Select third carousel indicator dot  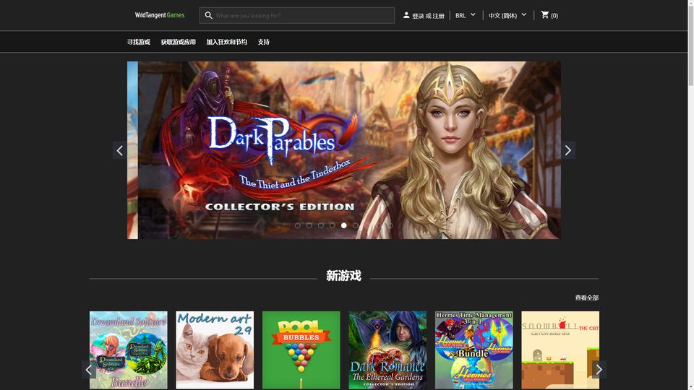pyautogui.click(x=320, y=225)
